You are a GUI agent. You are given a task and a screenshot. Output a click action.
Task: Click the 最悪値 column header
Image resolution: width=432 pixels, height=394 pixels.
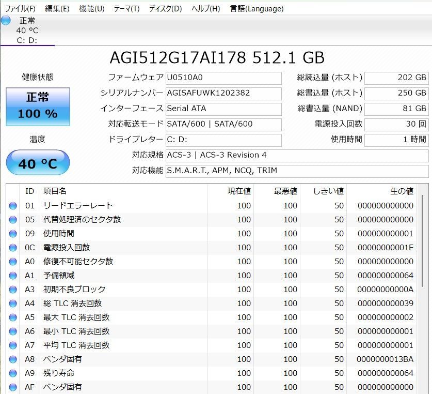click(277, 191)
